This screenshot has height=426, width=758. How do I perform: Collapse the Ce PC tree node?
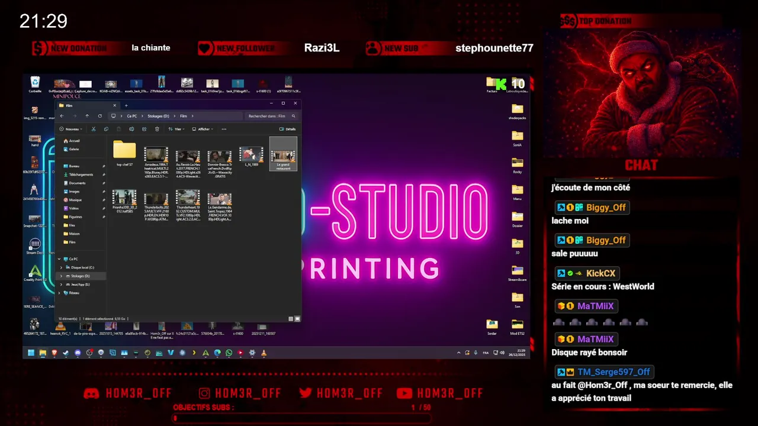[x=60, y=259]
